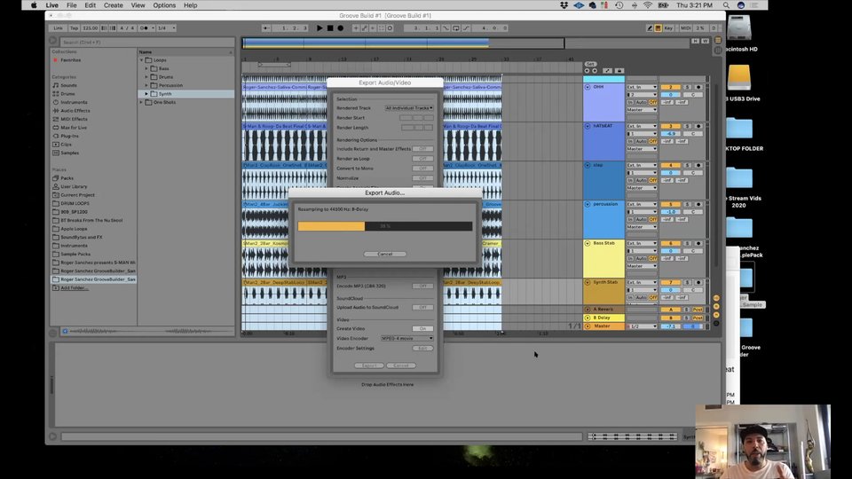Select MIDI Effects category in browser

[74, 119]
